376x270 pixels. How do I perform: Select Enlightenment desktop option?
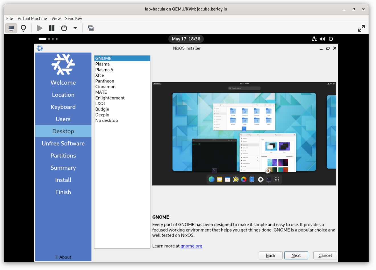click(x=122, y=98)
